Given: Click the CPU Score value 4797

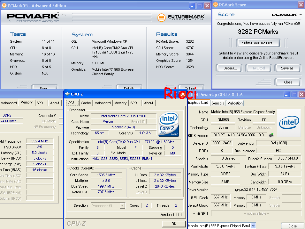Looking at the screenshot, I should (190, 48).
